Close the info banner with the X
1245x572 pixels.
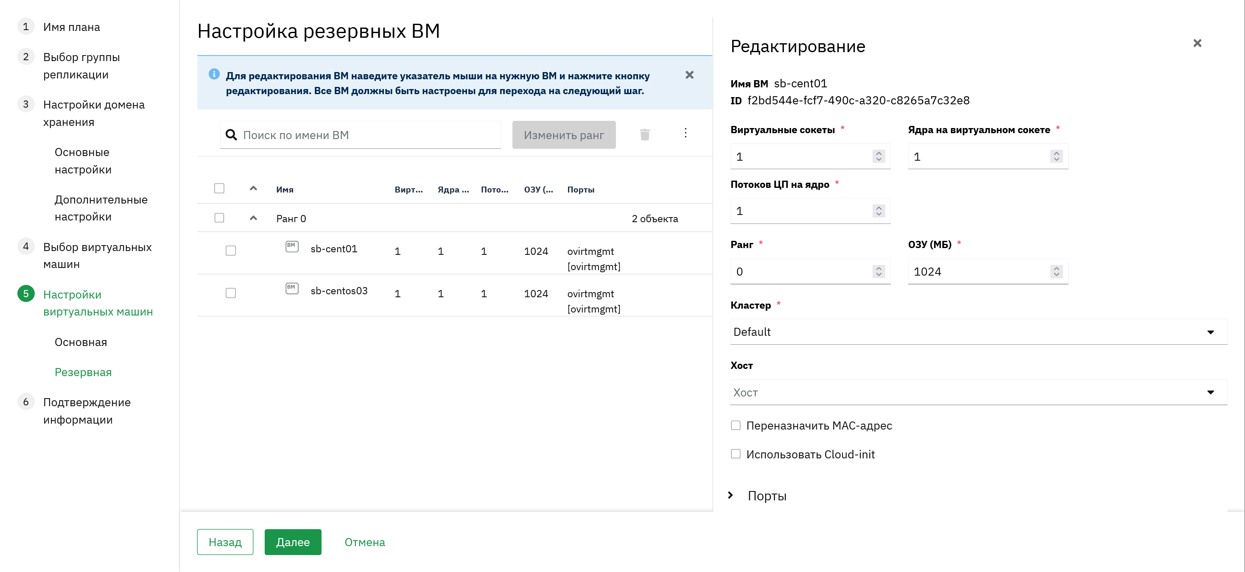click(689, 75)
